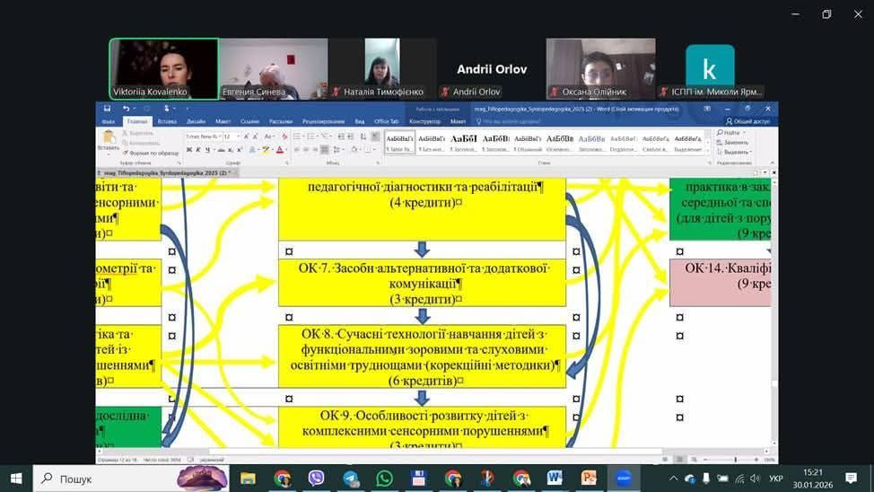Viewport: 874px width, 492px height.
Task: Click the show paragraph marks (¶) icon
Action: [x=374, y=136]
